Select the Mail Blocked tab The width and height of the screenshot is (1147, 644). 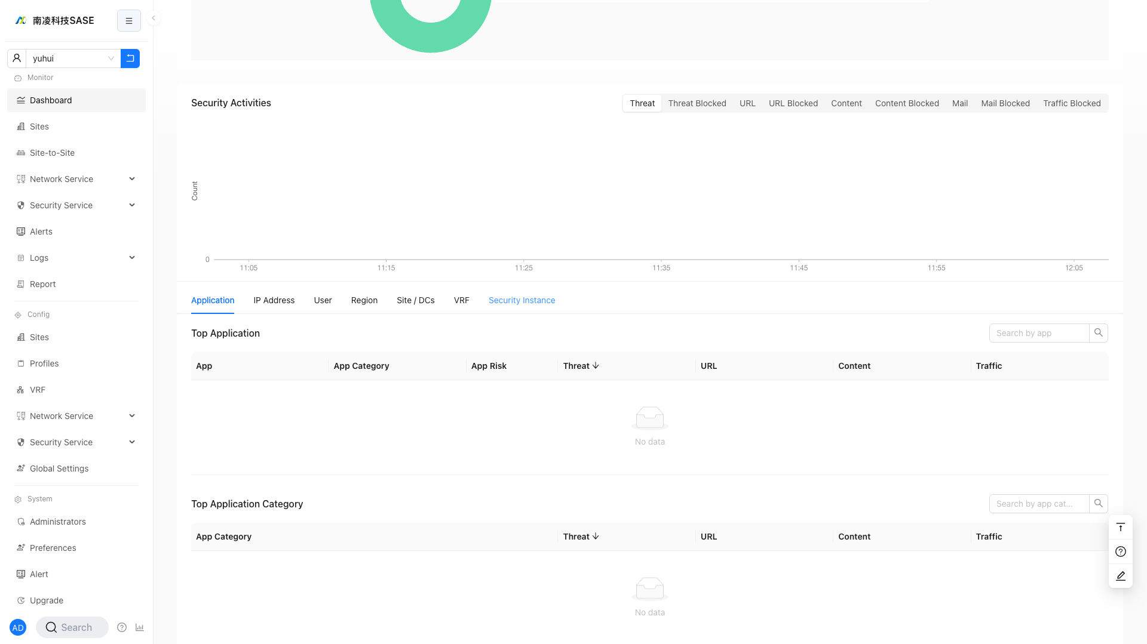1005,103
